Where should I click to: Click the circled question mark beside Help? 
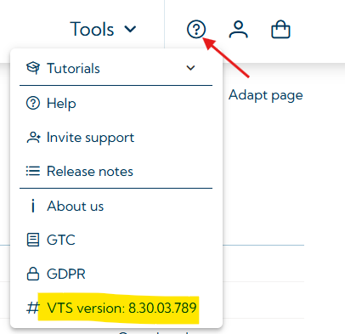(x=33, y=103)
